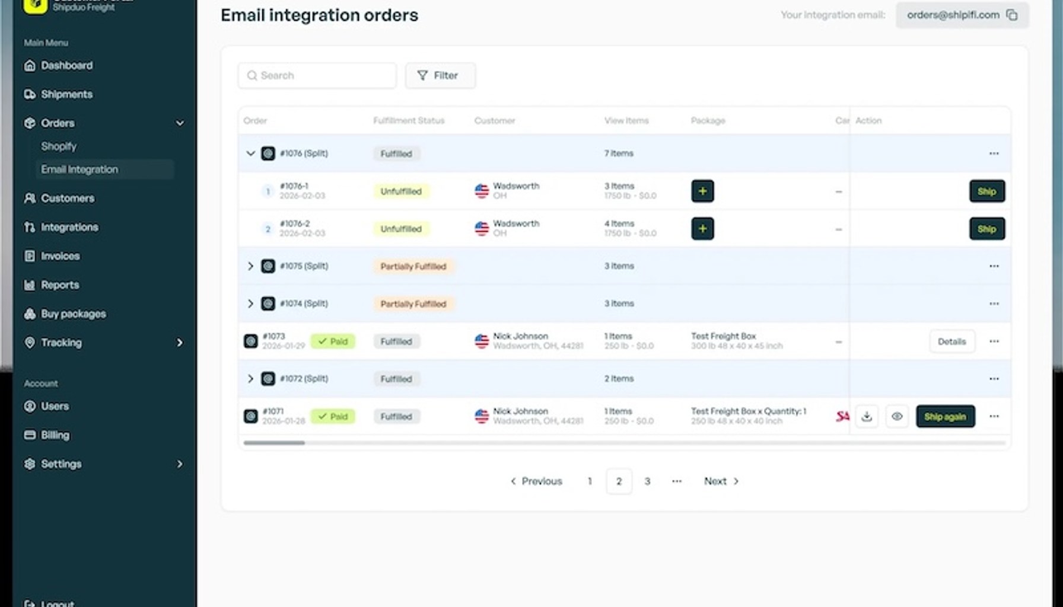Click the Dashboard home icon

click(30, 65)
